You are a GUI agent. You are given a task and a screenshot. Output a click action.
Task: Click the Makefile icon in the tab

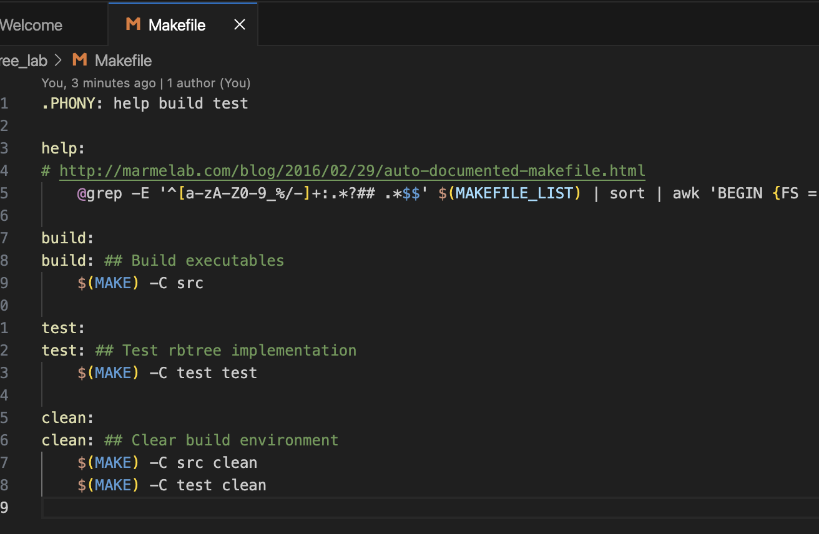pyautogui.click(x=133, y=25)
